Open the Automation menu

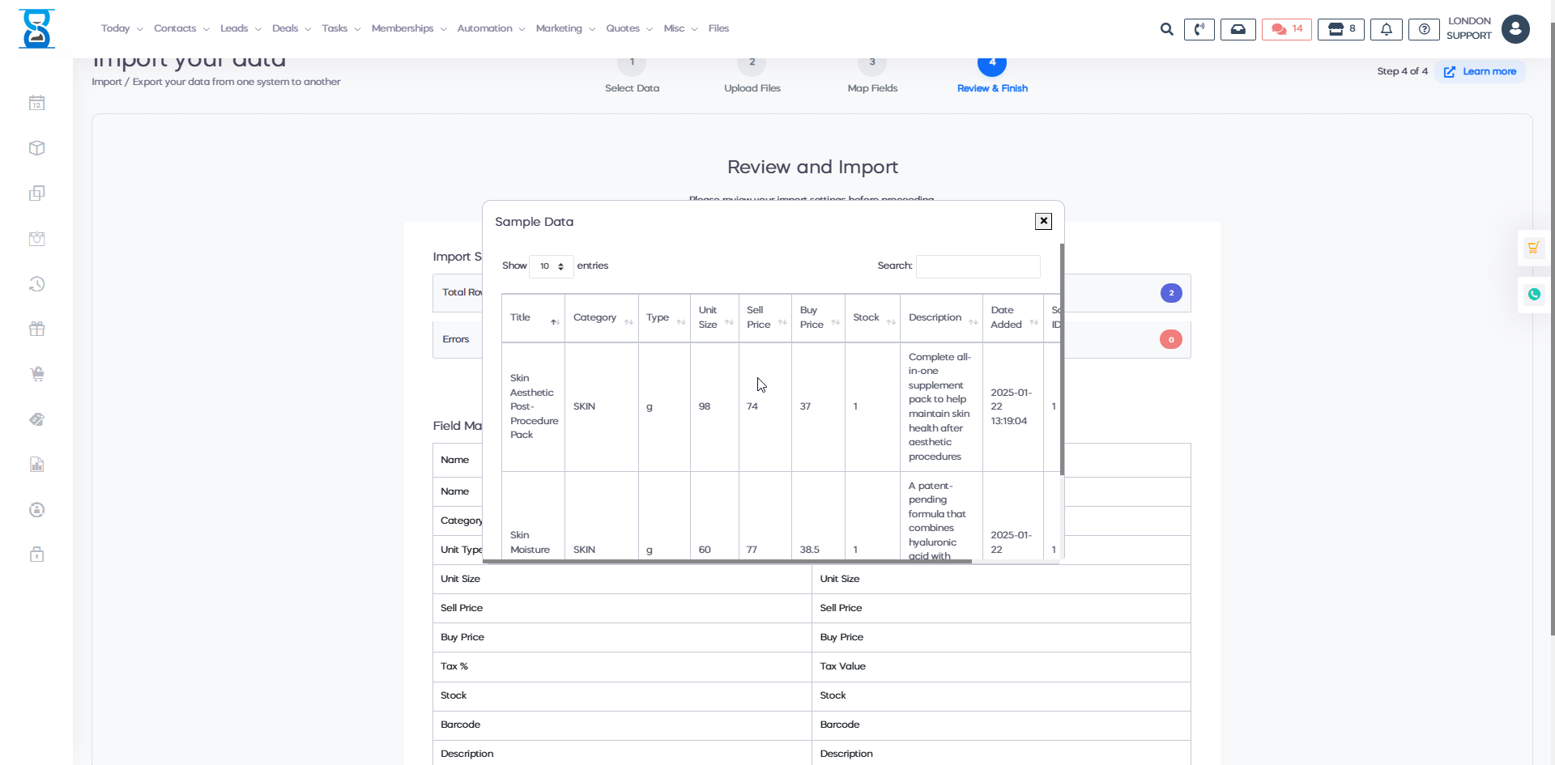click(x=490, y=28)
